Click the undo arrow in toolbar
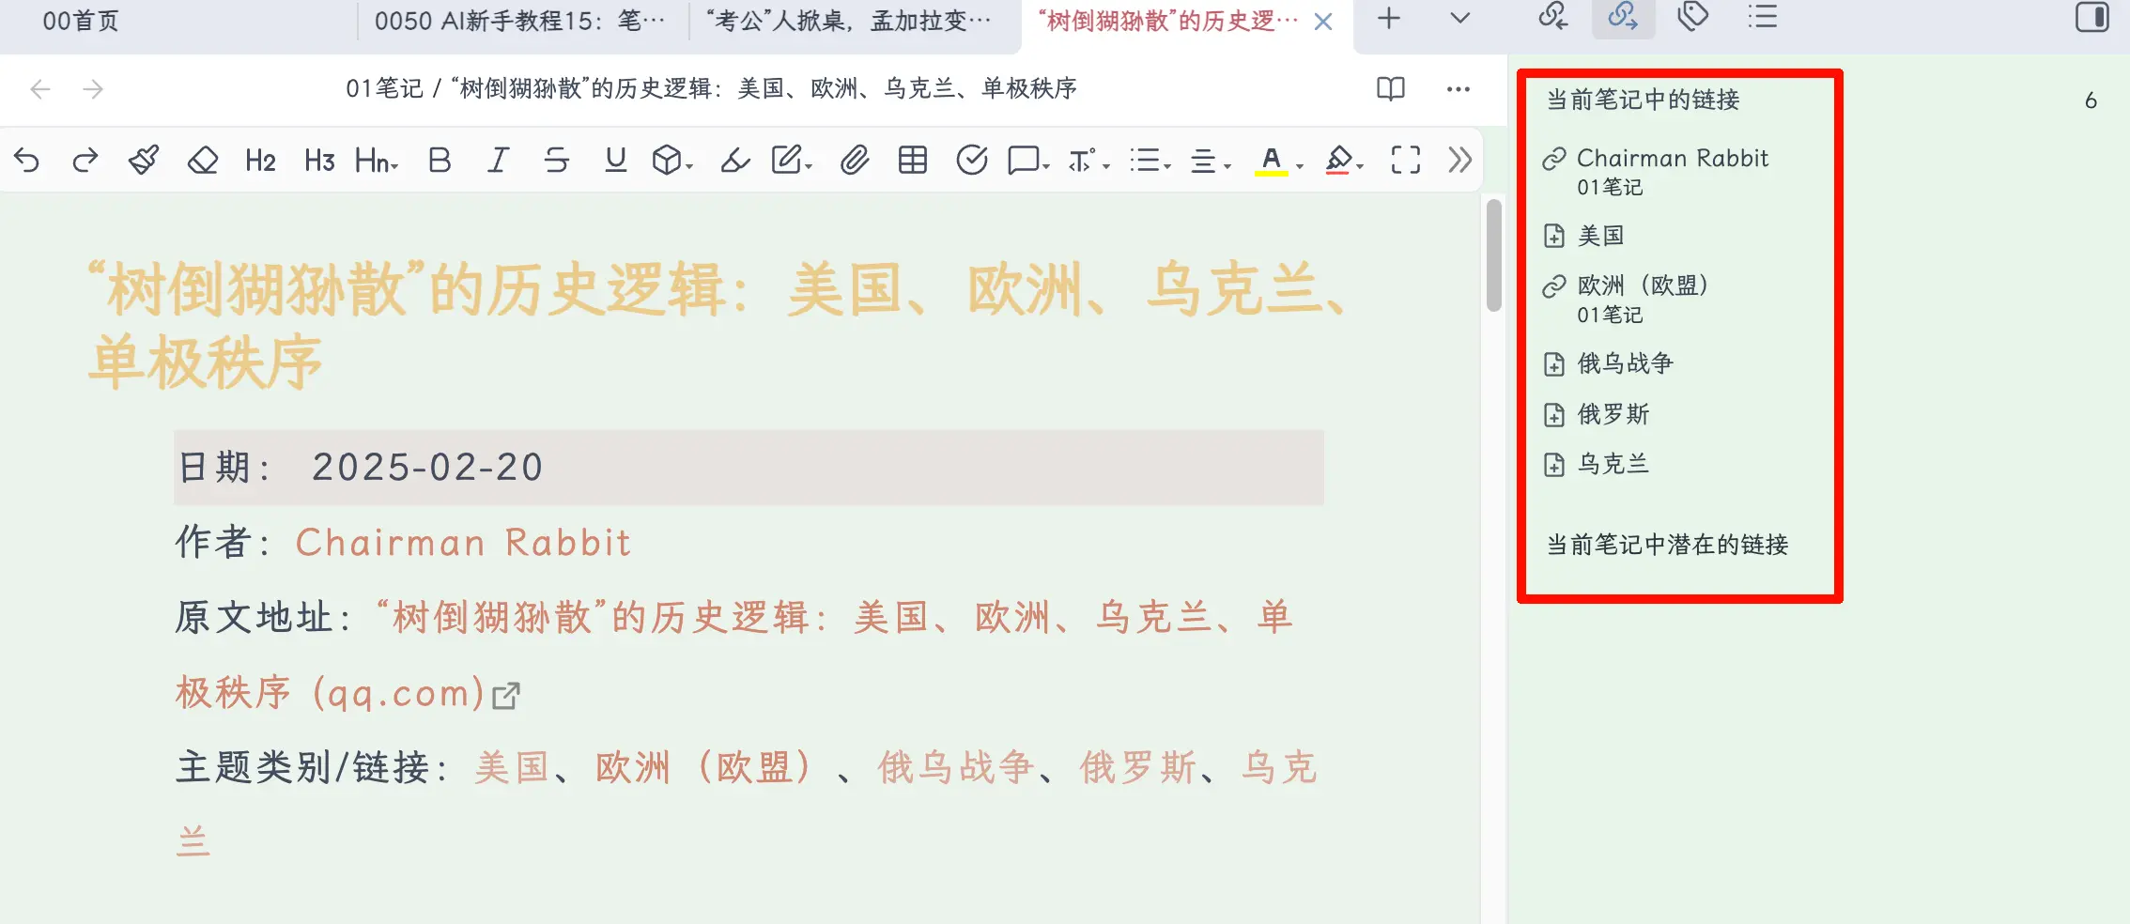Image resolution: width=2130 pixels, height=924 pixels. [x=27, y=161]
